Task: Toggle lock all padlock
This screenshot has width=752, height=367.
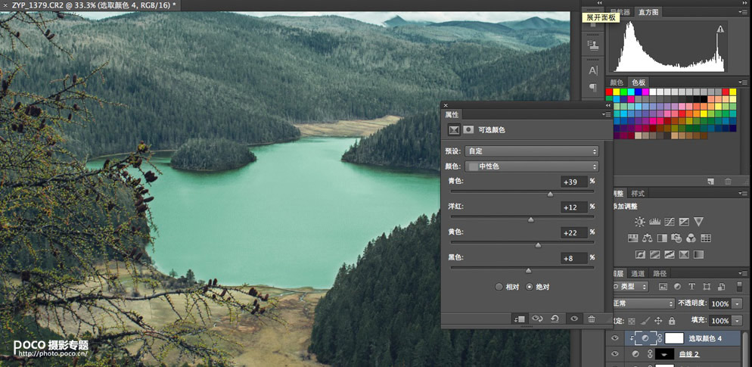Action: 672,321
